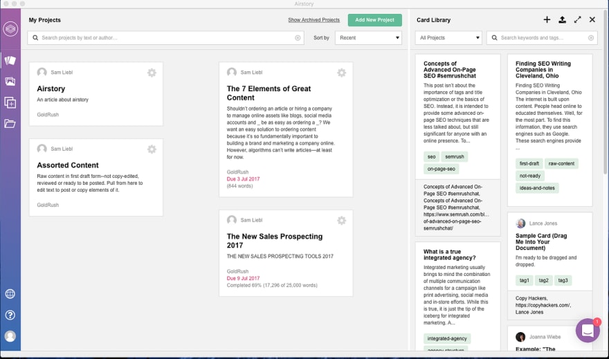Click the add-document plus icon in sidebar

[x=10, y=102]
